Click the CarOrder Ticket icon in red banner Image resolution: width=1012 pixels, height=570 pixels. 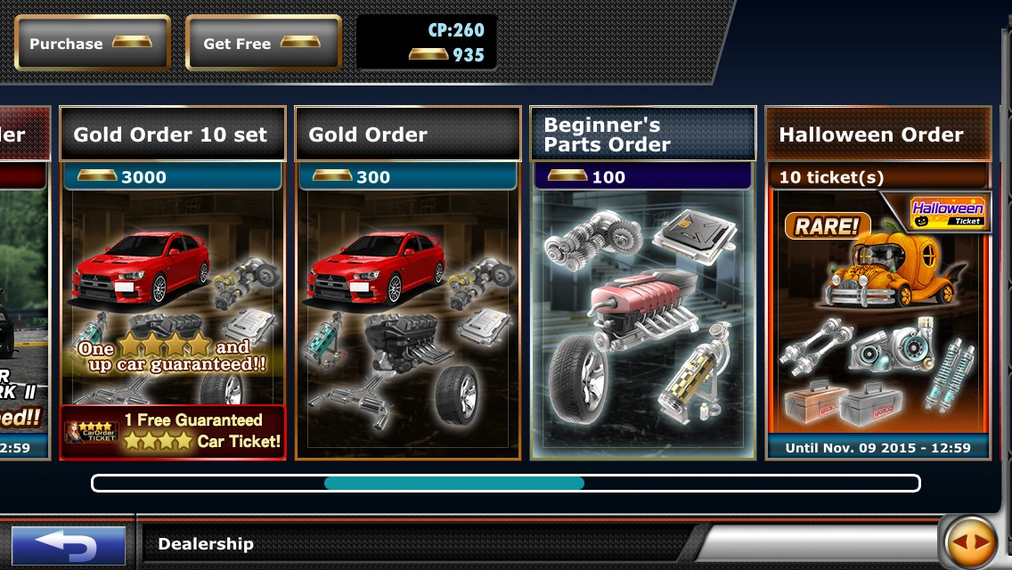91,432
